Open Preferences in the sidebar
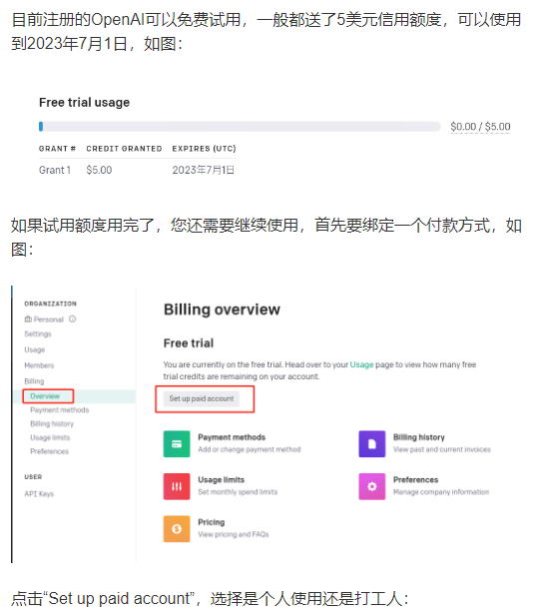Viewport: 534px width, 615px height. point(49,451)
